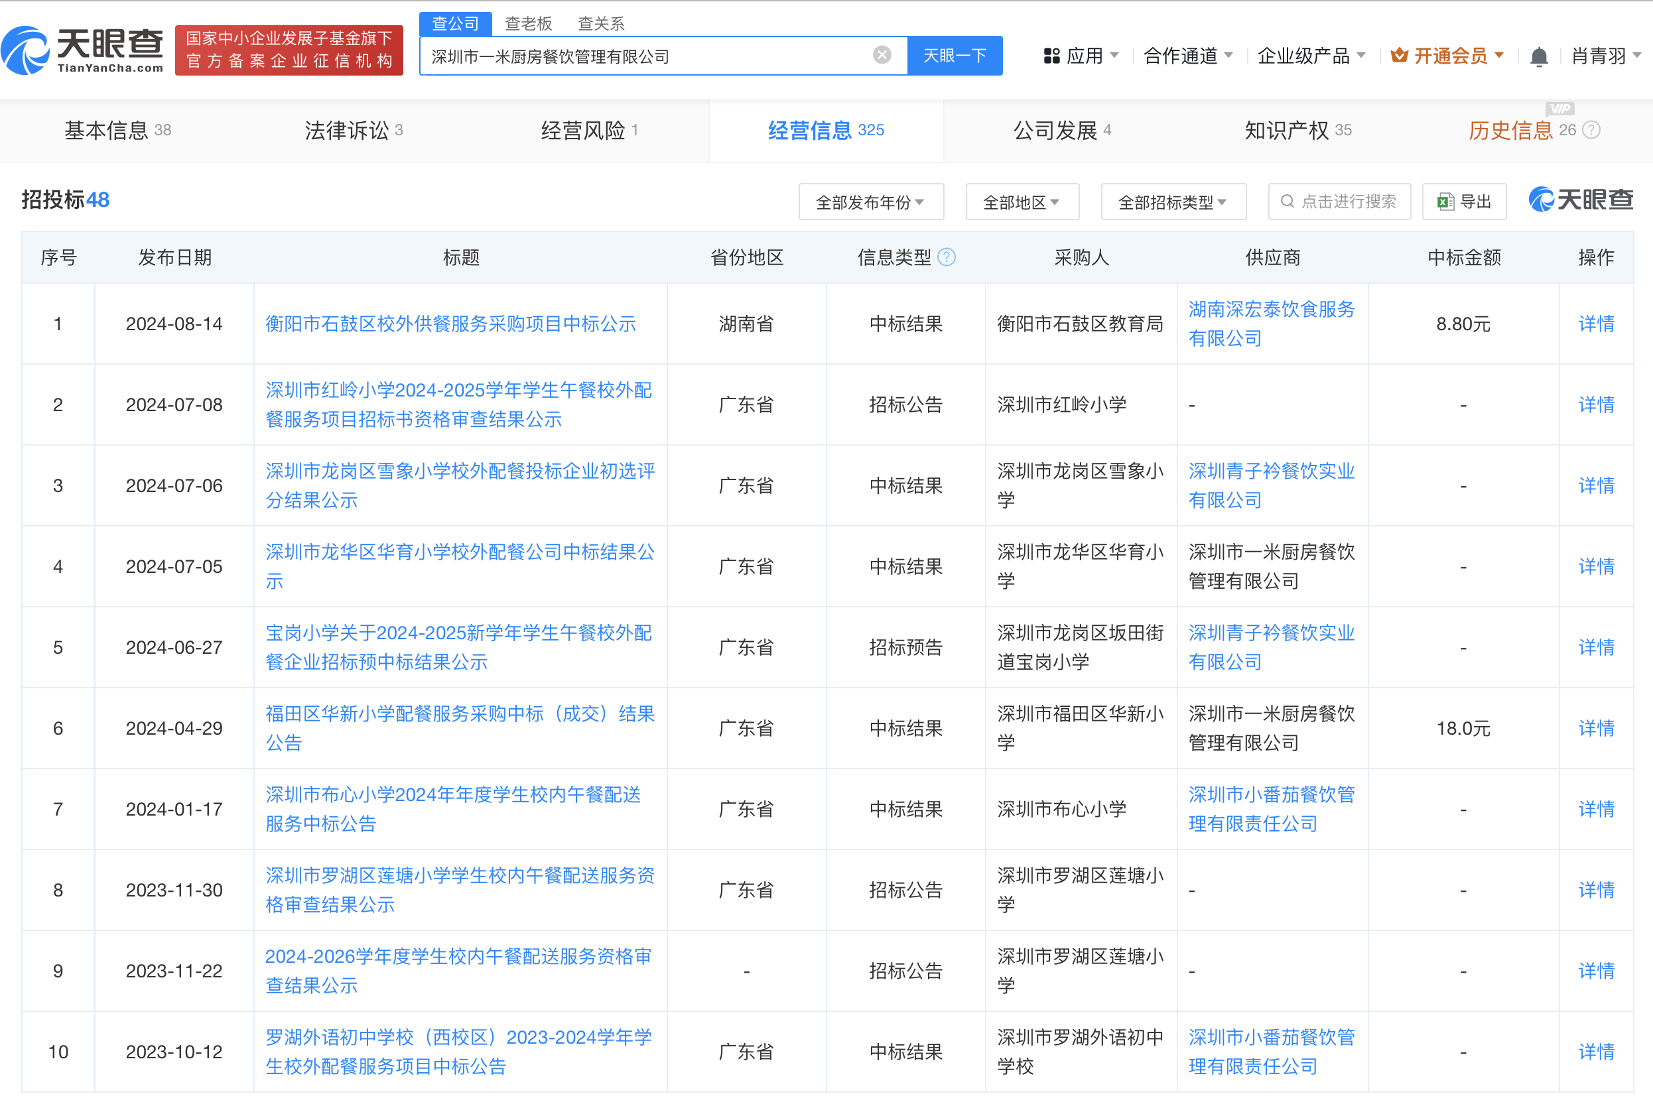Open the 应用 grid icon menu
Viewport: 1653px width, 1110px height.
1052,56
